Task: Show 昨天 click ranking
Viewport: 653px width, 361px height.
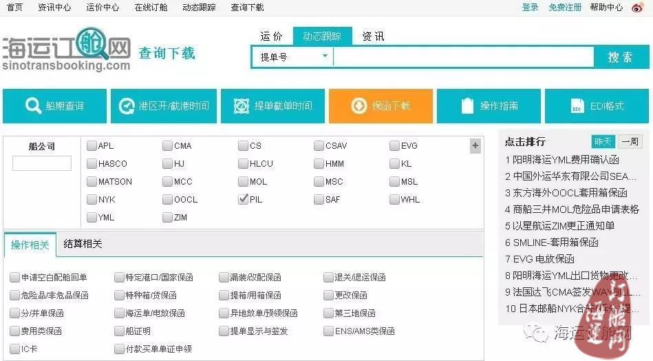Action: [x=603, y=142]
